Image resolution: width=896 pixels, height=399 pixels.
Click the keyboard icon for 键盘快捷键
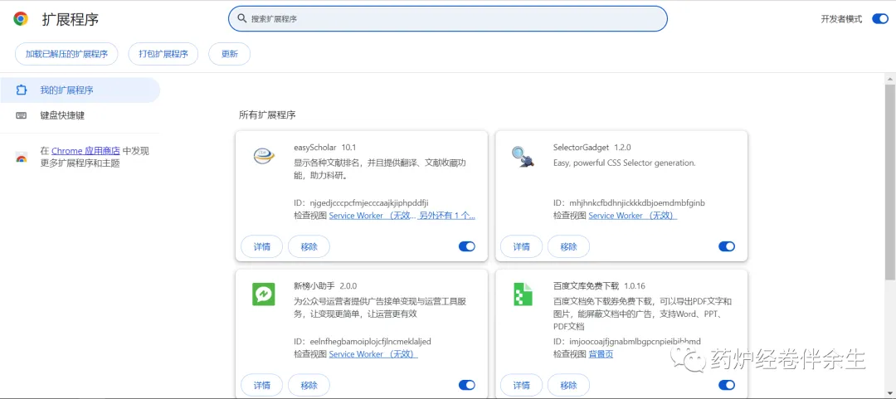click(21, 115)
